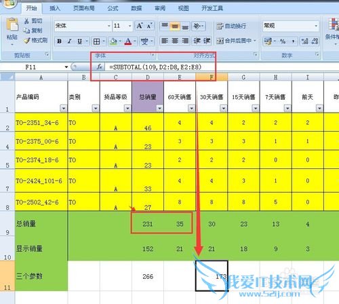
Task: Switch to the 开始 ribbon tab
Action: tap(31, 8)
